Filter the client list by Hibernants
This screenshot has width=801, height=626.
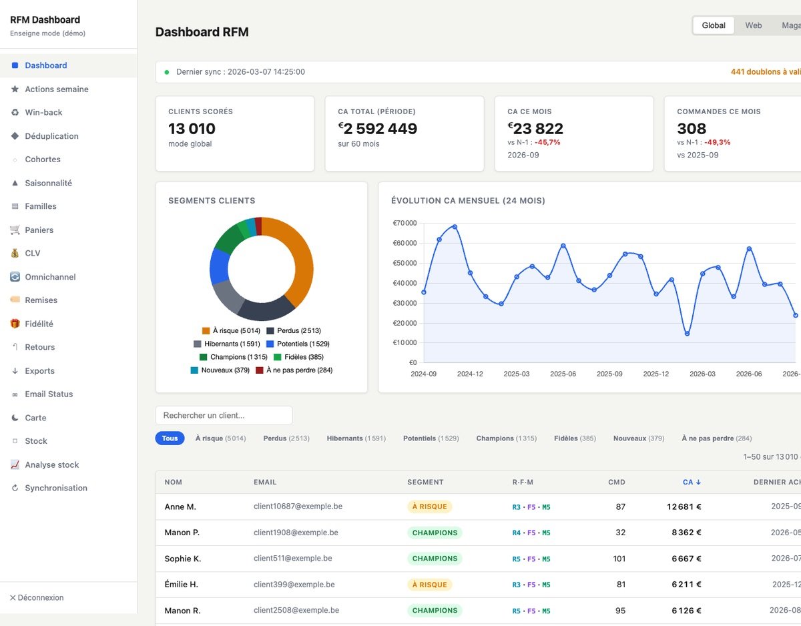point(356,438)
